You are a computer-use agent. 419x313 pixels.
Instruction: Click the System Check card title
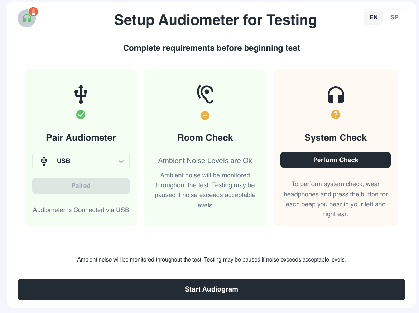[x=336, y=138]
